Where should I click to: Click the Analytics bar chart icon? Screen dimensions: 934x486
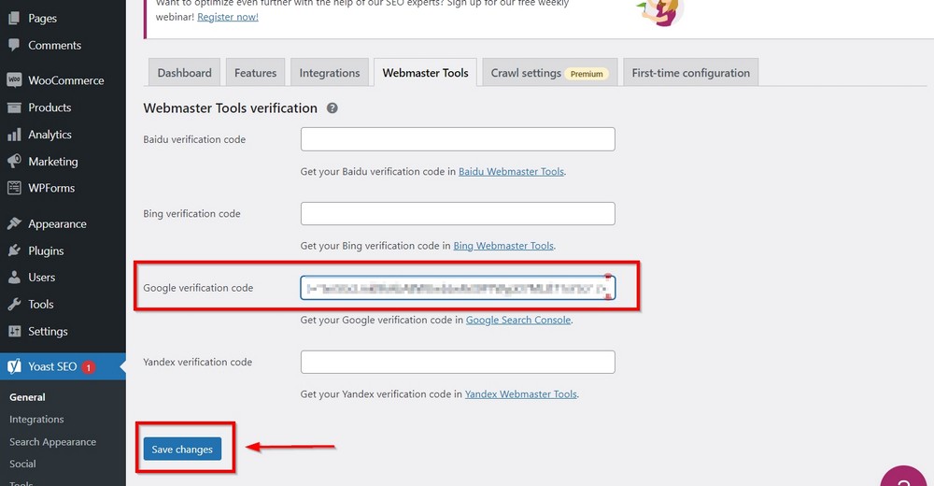point(14,135)
